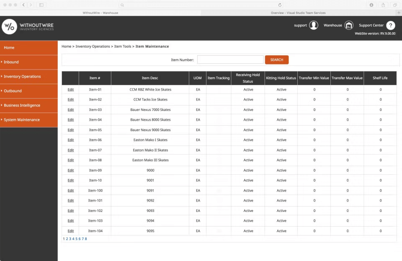Open page 4 of the item list
Viewport: 402px width, 261px height.
[74, 238]
